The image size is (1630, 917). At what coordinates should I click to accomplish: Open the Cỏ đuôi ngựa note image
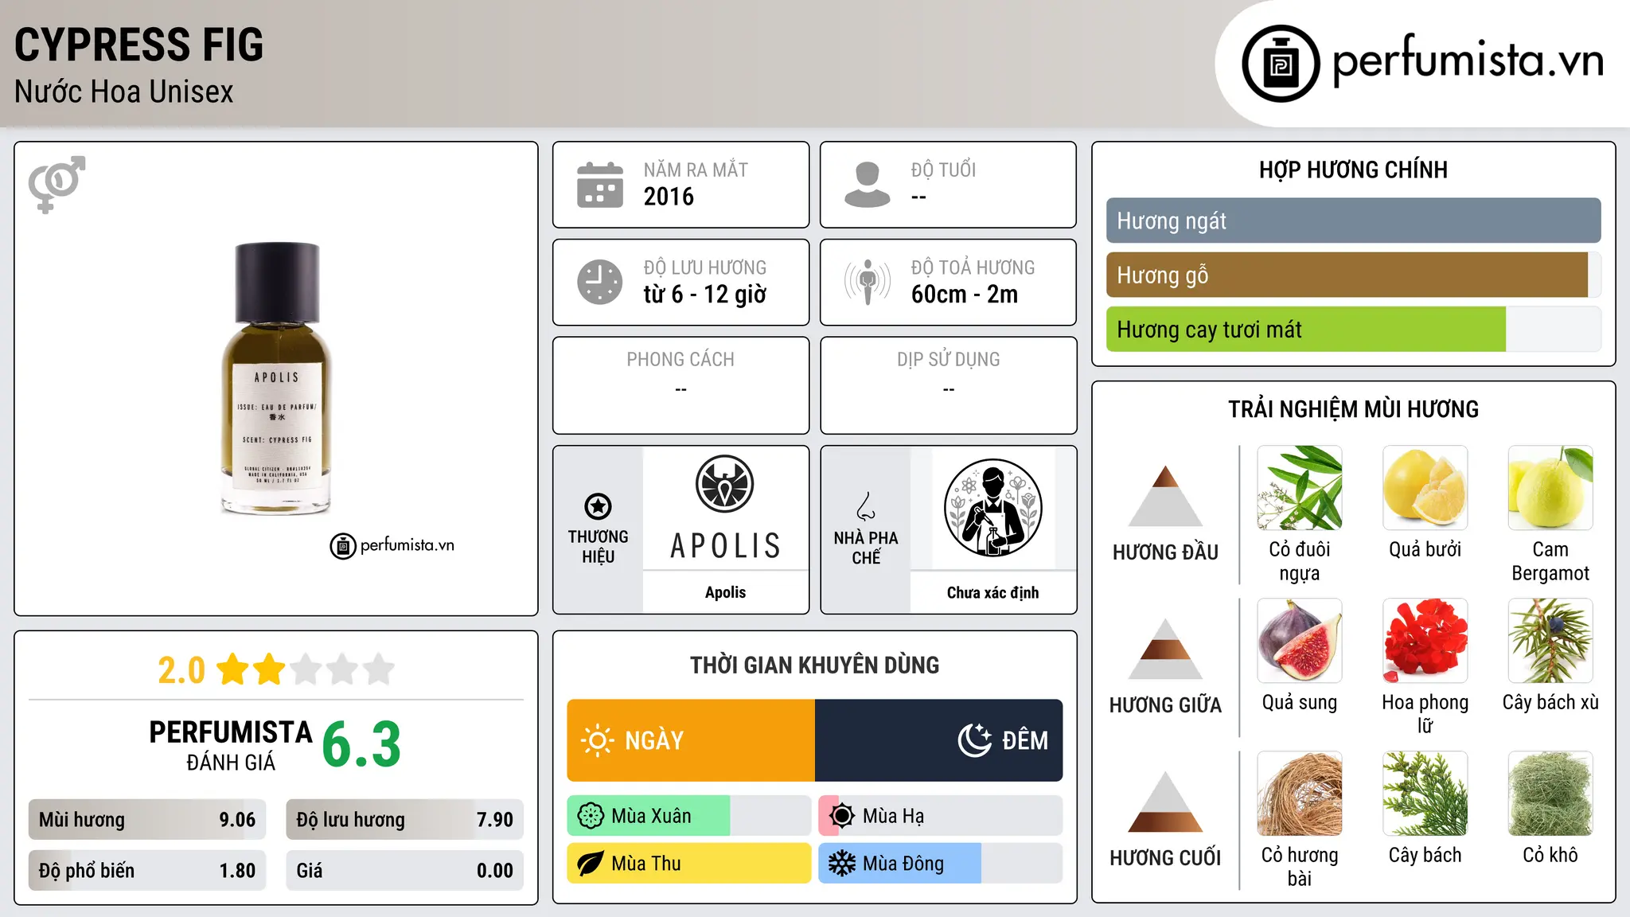tap(1300, 488)
